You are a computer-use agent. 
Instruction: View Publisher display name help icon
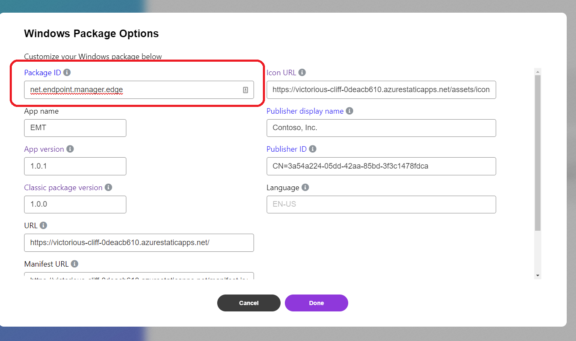point(349,111)
